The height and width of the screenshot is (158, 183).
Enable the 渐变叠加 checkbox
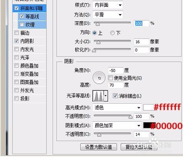[17, 74]
